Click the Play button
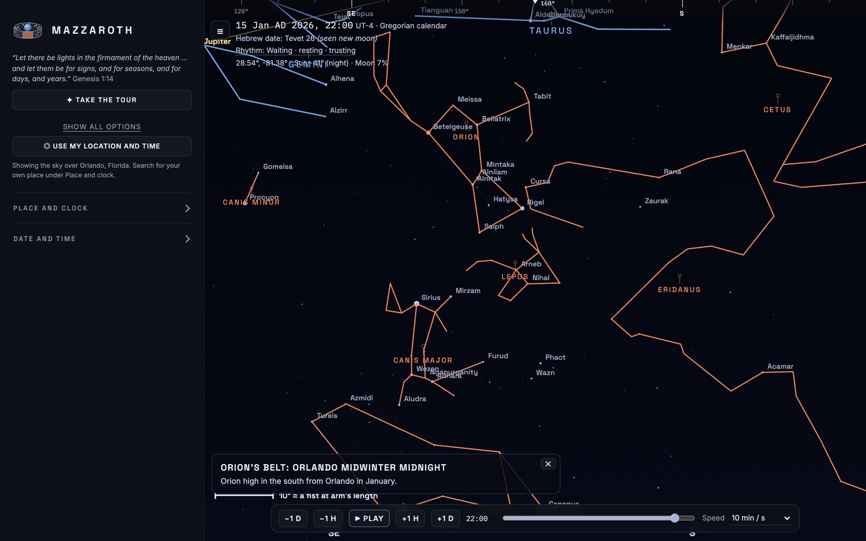Screen dimensions: 866x541 pyautogui.click(x=369, y=518)
